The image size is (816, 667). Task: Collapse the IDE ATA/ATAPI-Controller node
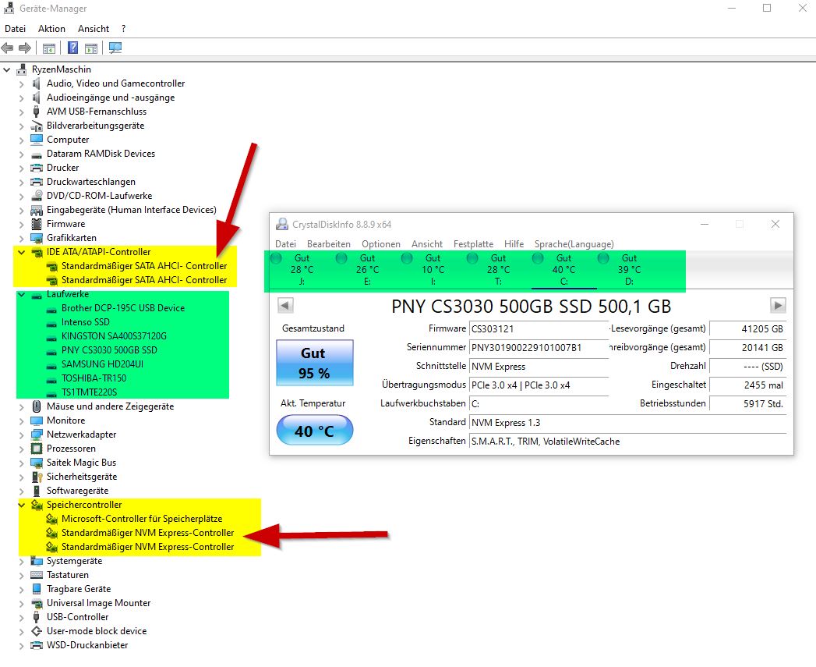(x=21, y=252)
